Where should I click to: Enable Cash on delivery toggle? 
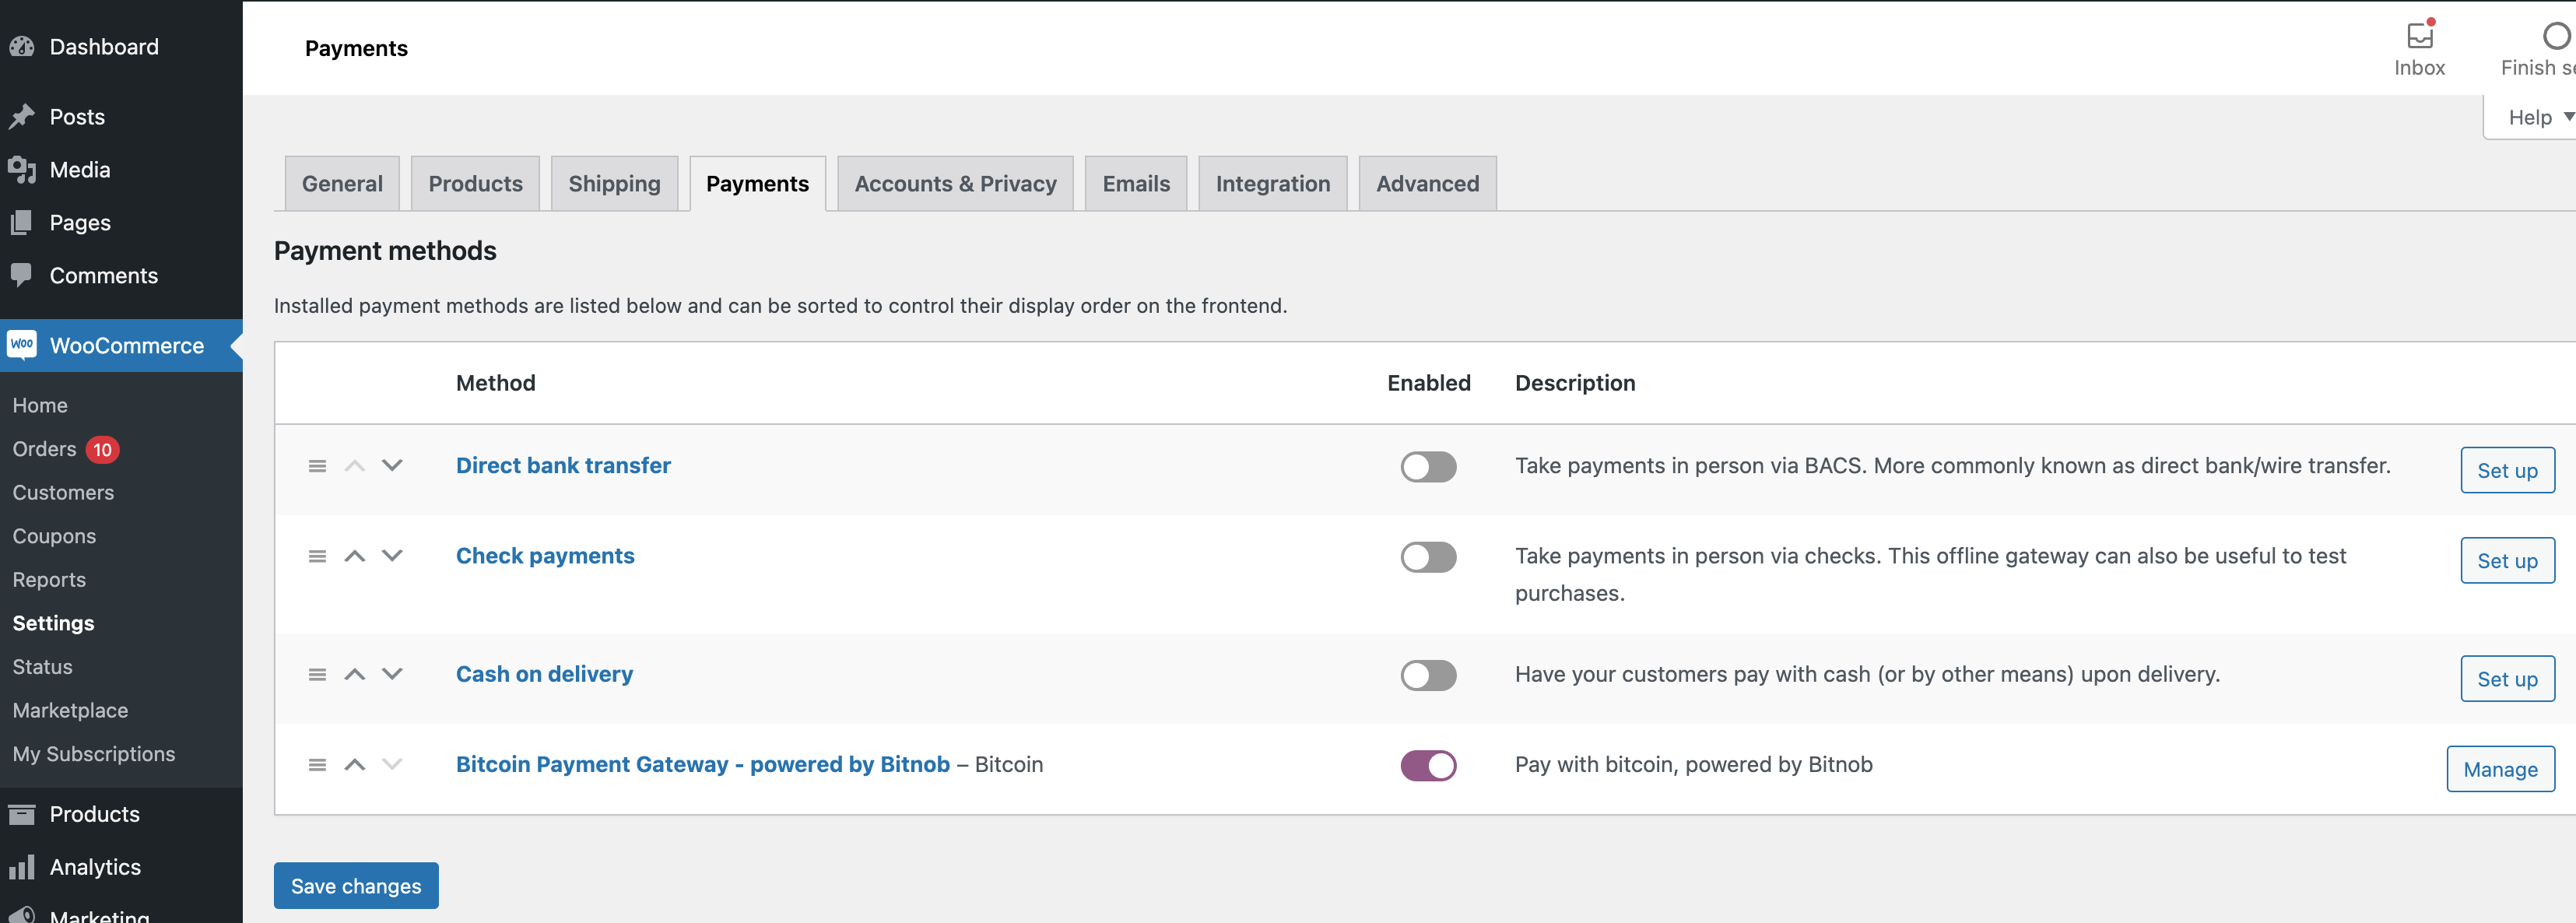[x=1428, y=676]
